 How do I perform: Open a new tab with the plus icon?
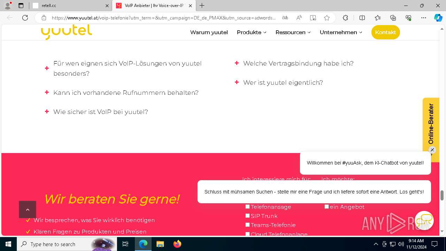tap(202, 6)
